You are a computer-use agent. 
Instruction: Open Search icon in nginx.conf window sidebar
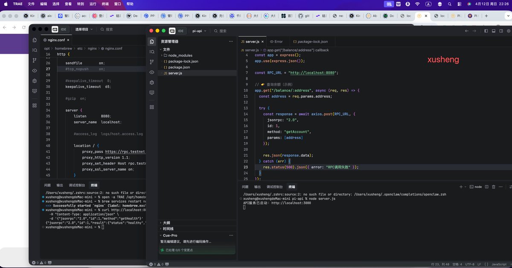[35, 50]
